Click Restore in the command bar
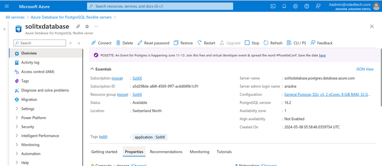 [183, 43]
